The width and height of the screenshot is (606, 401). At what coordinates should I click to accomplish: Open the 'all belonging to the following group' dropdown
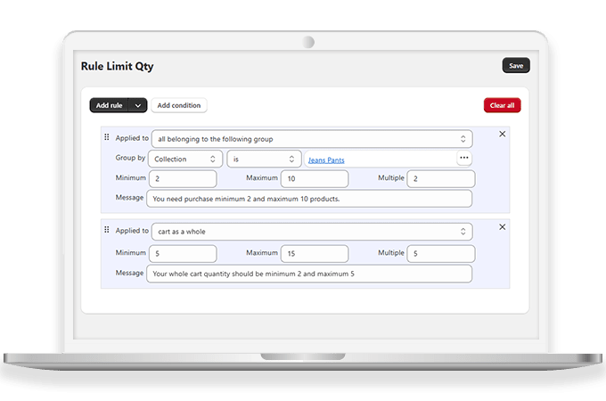point(311,139)
